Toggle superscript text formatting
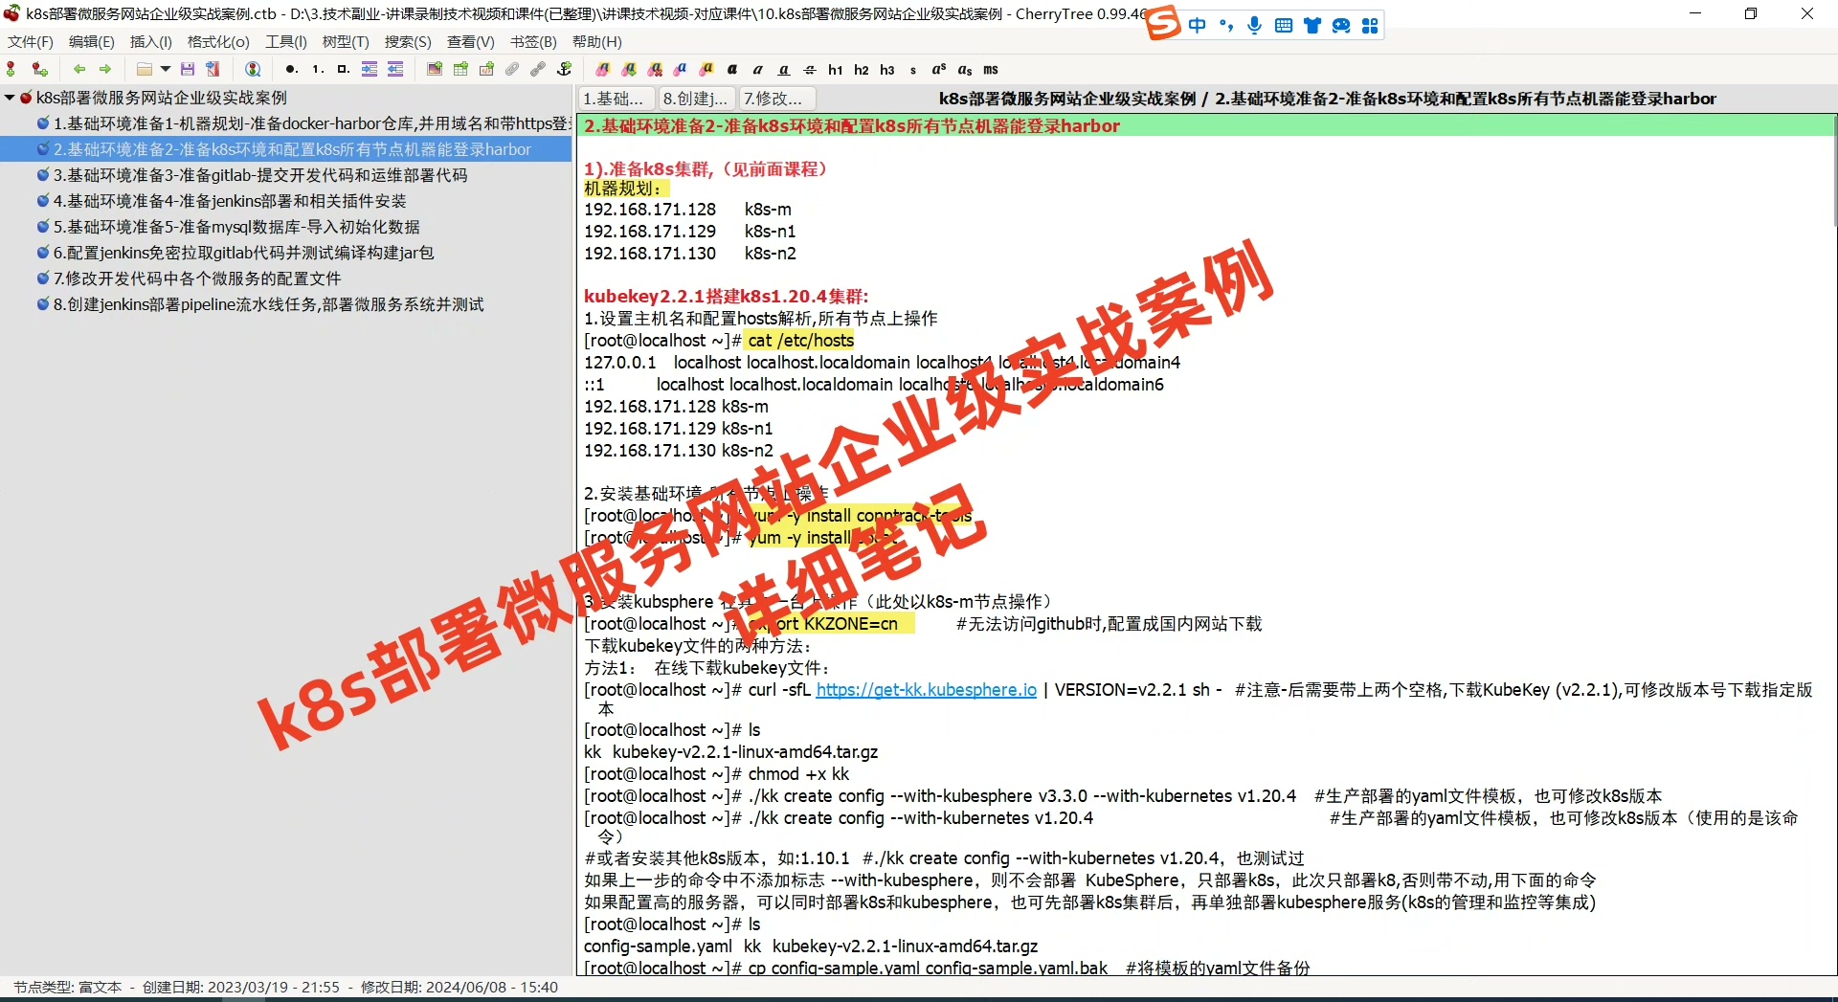 coord(939,69)
